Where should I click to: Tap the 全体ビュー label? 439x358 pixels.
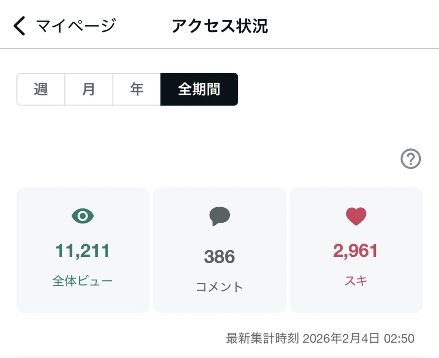(x=83, y=281)
